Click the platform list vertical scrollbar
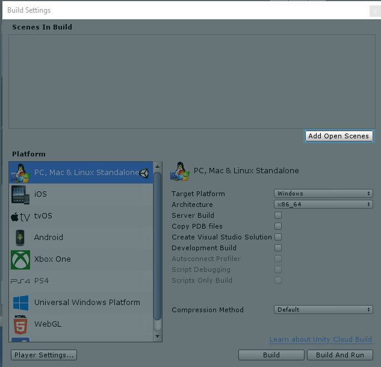The height and width of the screenshot is (367, 381). [158, 253]
